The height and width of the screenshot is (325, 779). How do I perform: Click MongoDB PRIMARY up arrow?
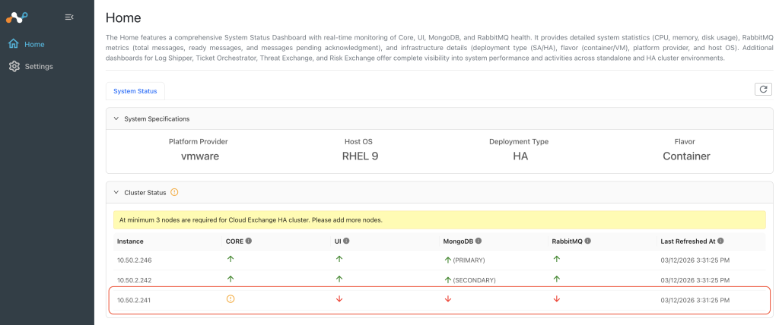click(x=447, y=260)
